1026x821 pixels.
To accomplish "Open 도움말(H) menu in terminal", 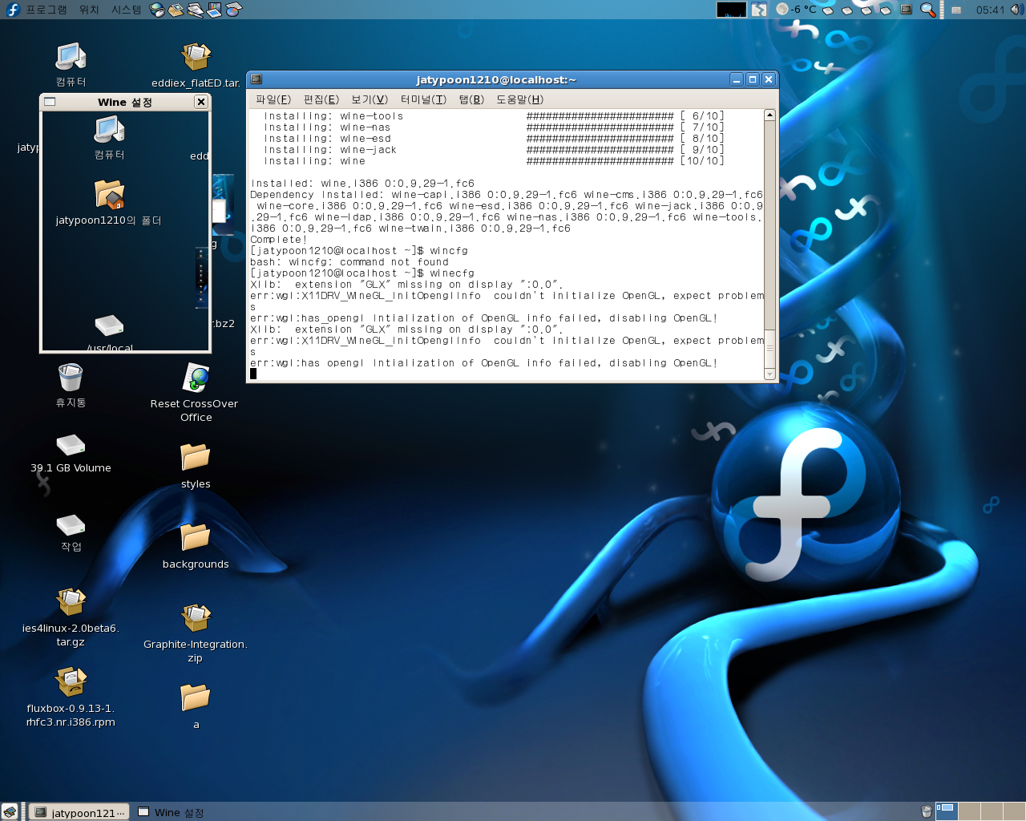I will tap(519, 99).
